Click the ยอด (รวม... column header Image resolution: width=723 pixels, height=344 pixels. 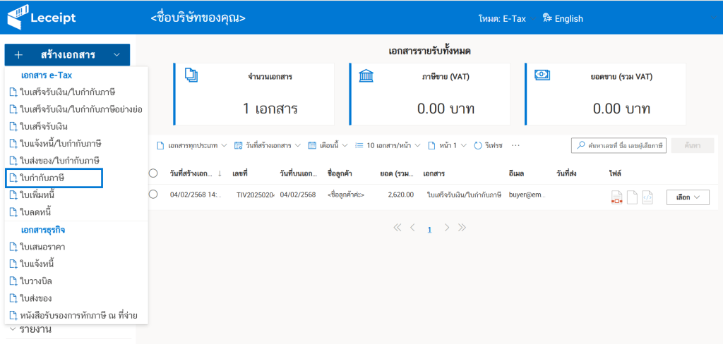(397, 173)
